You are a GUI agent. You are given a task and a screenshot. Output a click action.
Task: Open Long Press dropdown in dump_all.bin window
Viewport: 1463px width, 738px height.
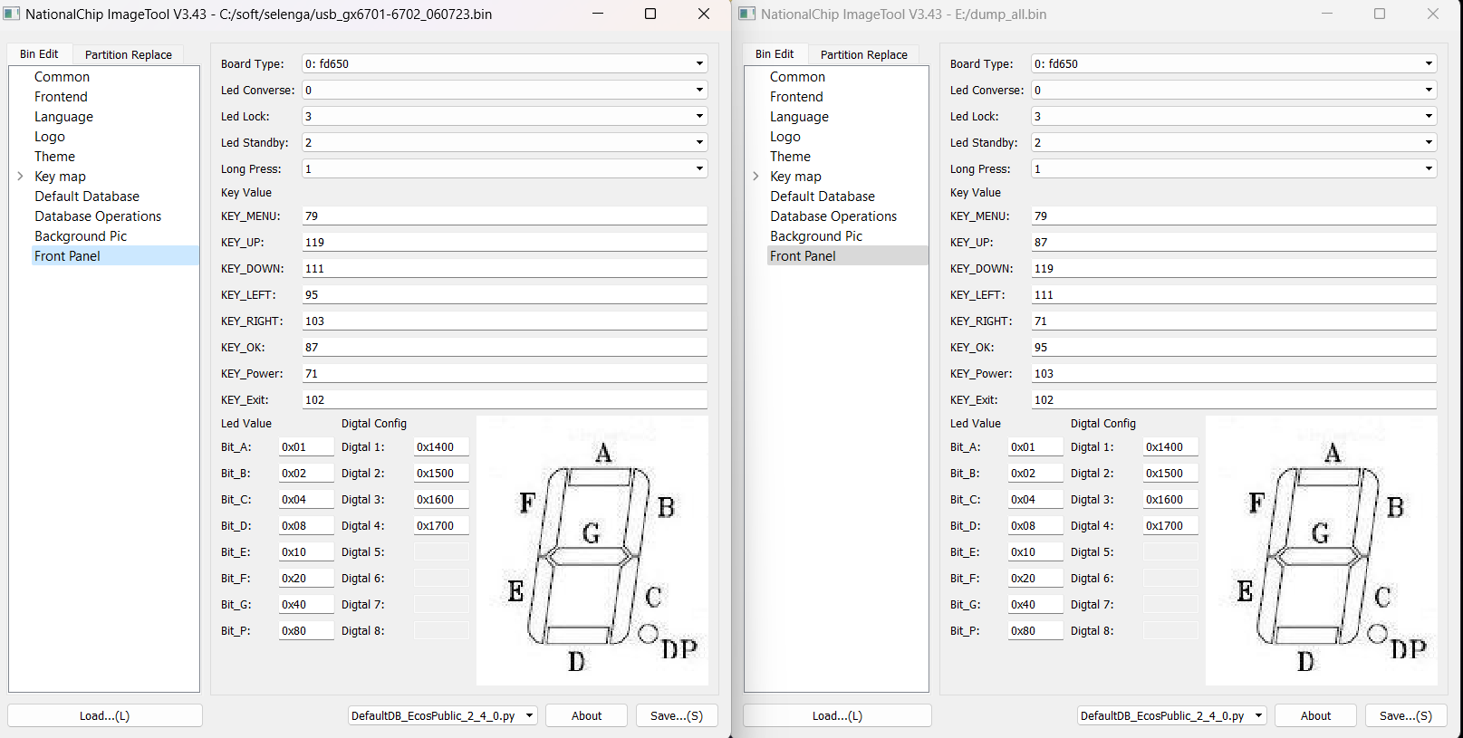point(1234,168)
